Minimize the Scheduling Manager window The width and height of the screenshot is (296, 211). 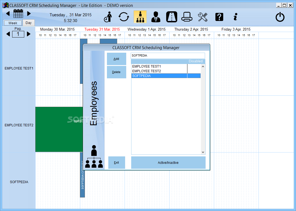click(x=279, y=5)
